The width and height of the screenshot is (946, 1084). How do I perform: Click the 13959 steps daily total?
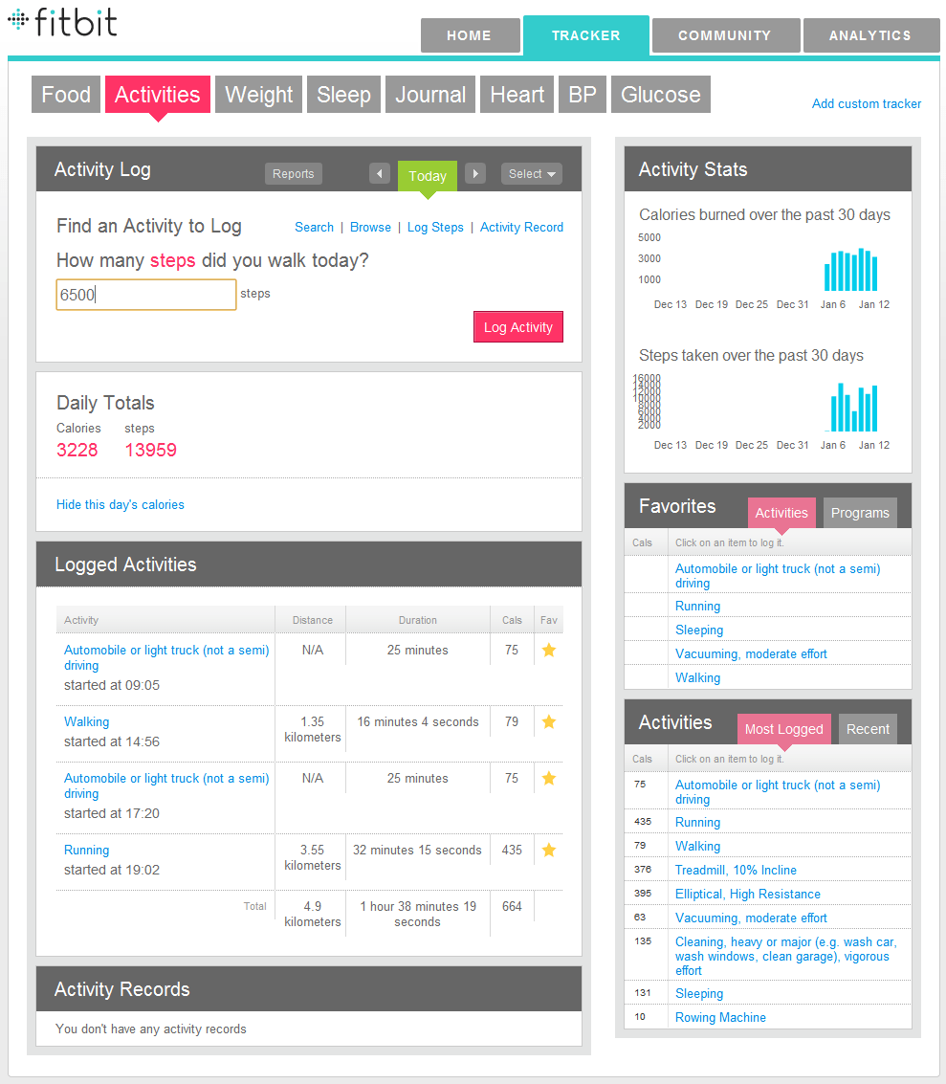150,450
